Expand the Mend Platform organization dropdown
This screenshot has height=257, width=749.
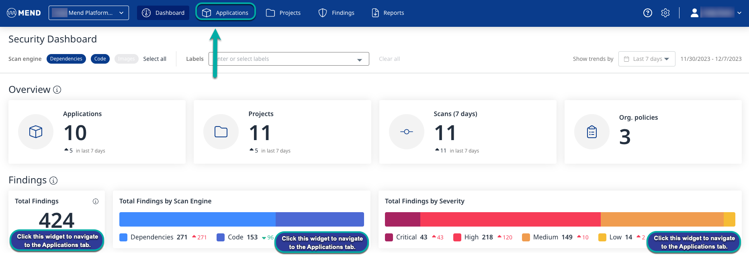click(x=89, y=13)
